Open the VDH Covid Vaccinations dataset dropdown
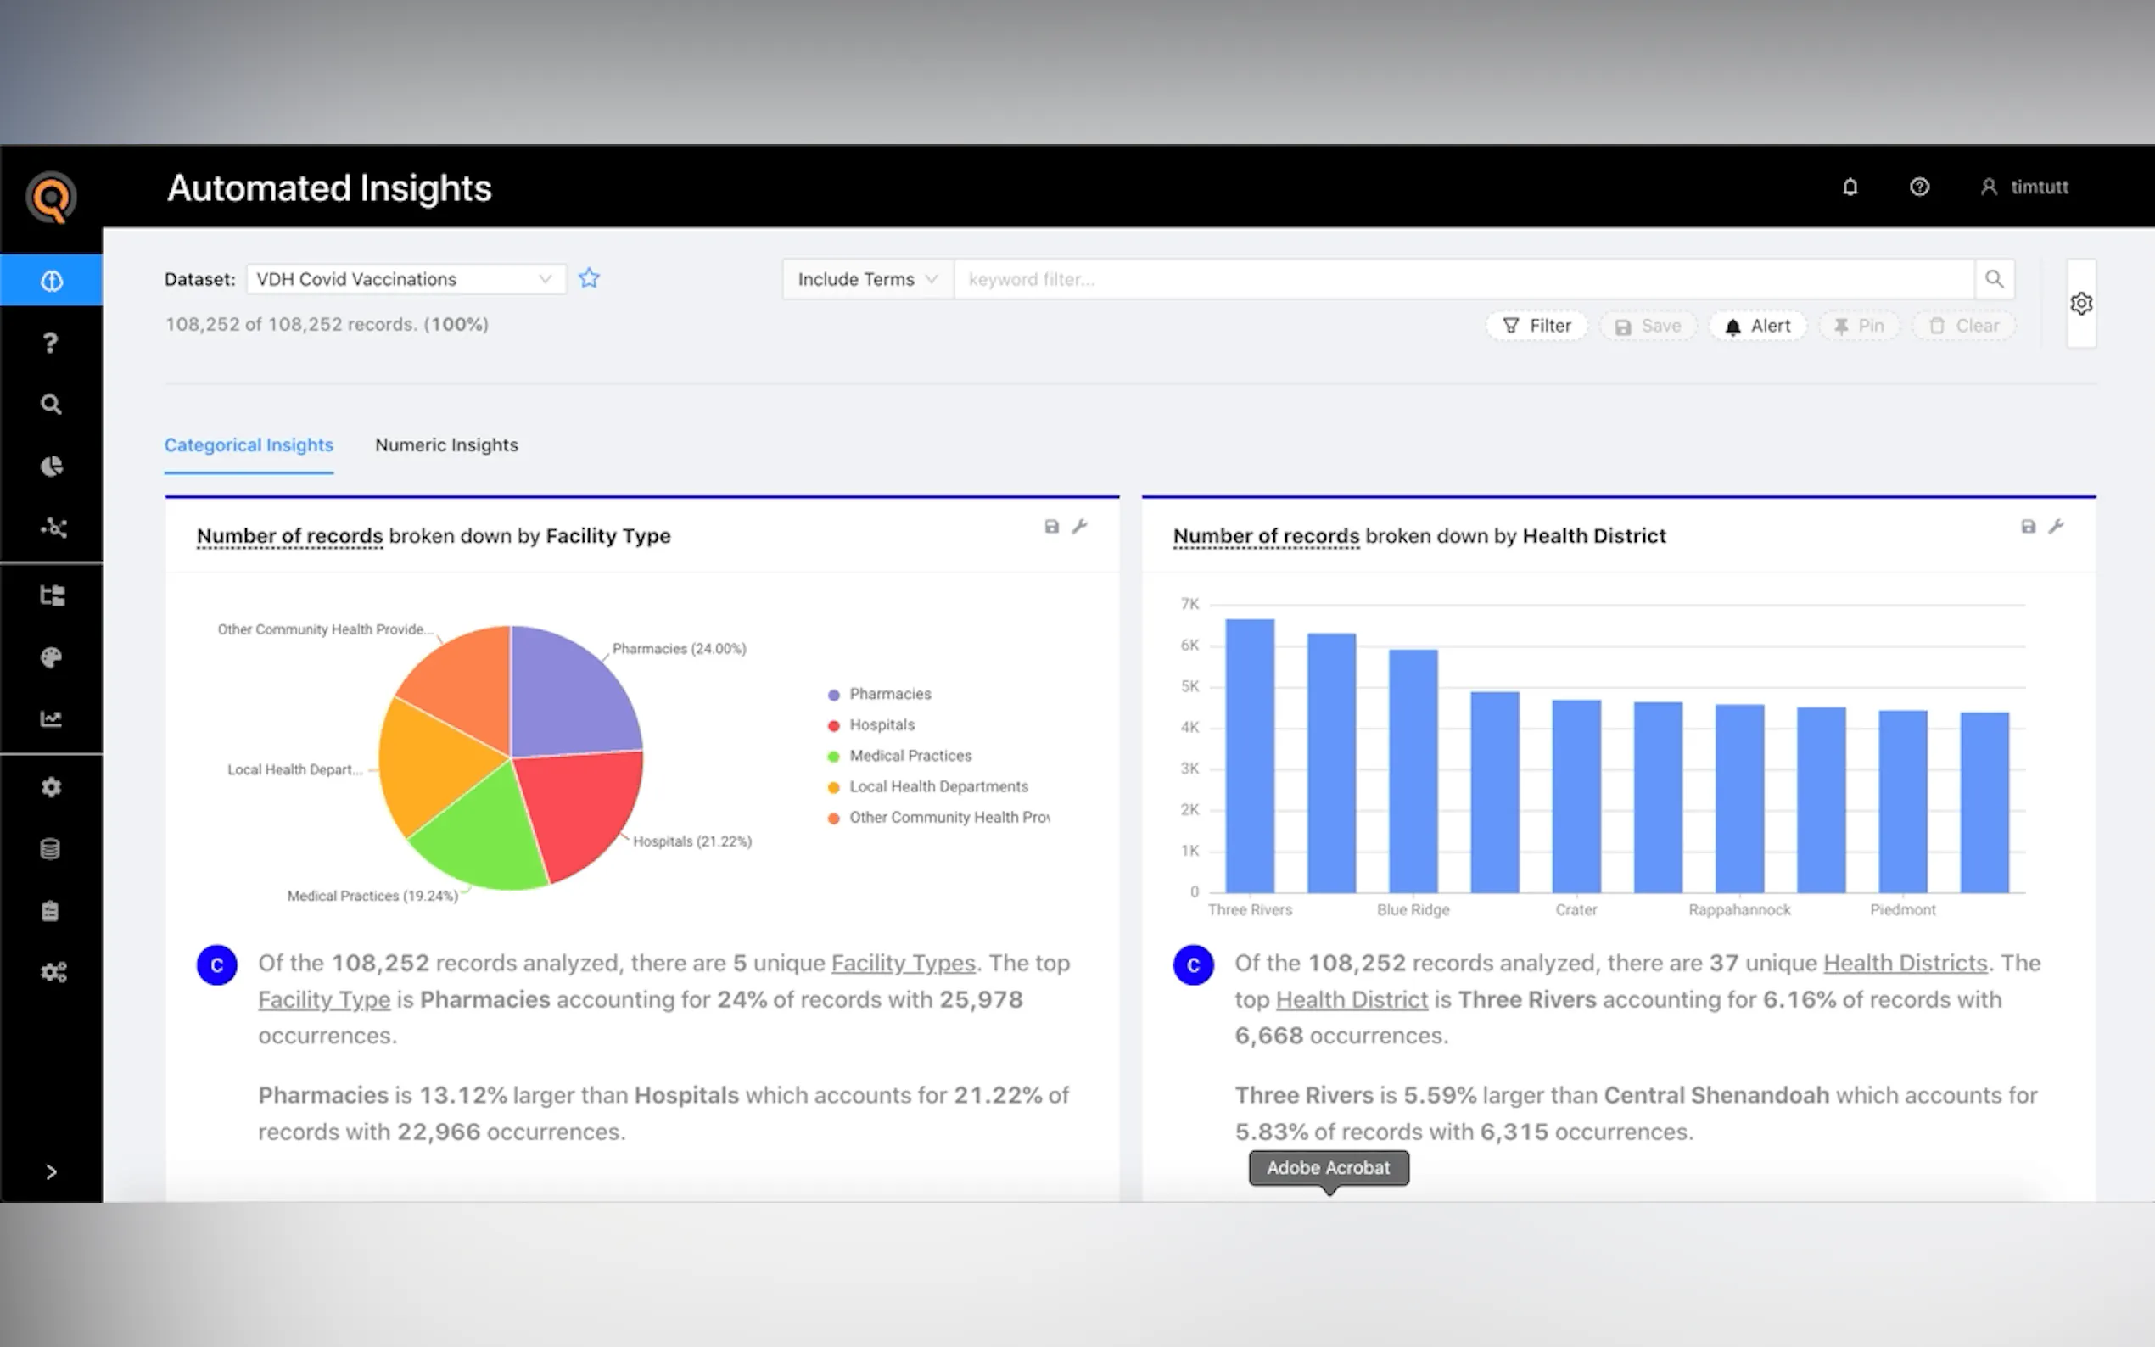 pos(406,279)
